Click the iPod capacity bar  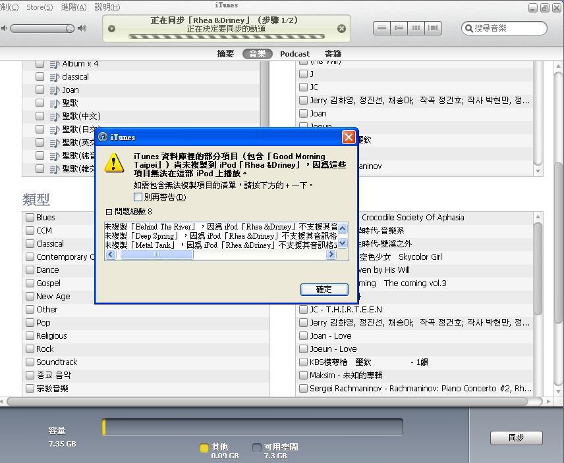(x=252, y=427)
